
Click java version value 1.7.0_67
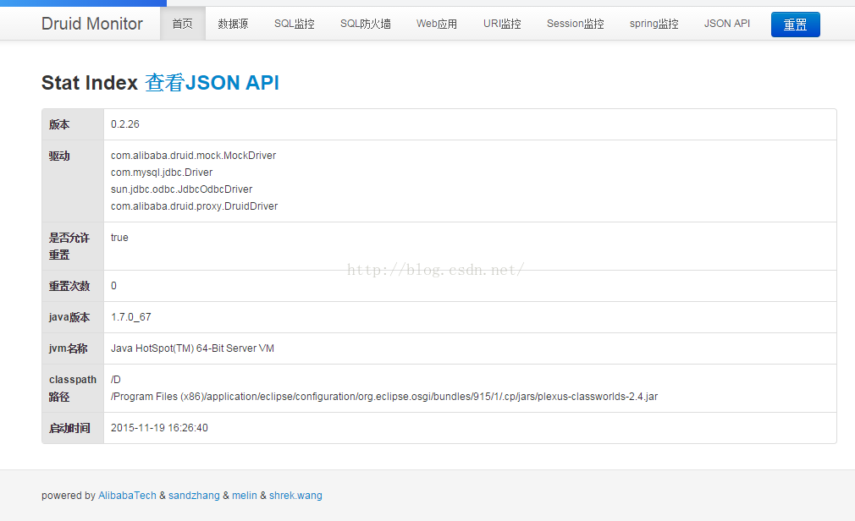click(x=131, y=316)
